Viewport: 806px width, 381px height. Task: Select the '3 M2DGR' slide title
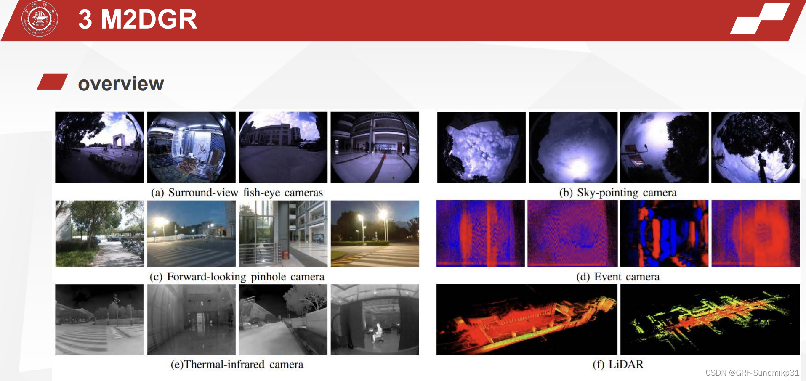click(138, 19)
